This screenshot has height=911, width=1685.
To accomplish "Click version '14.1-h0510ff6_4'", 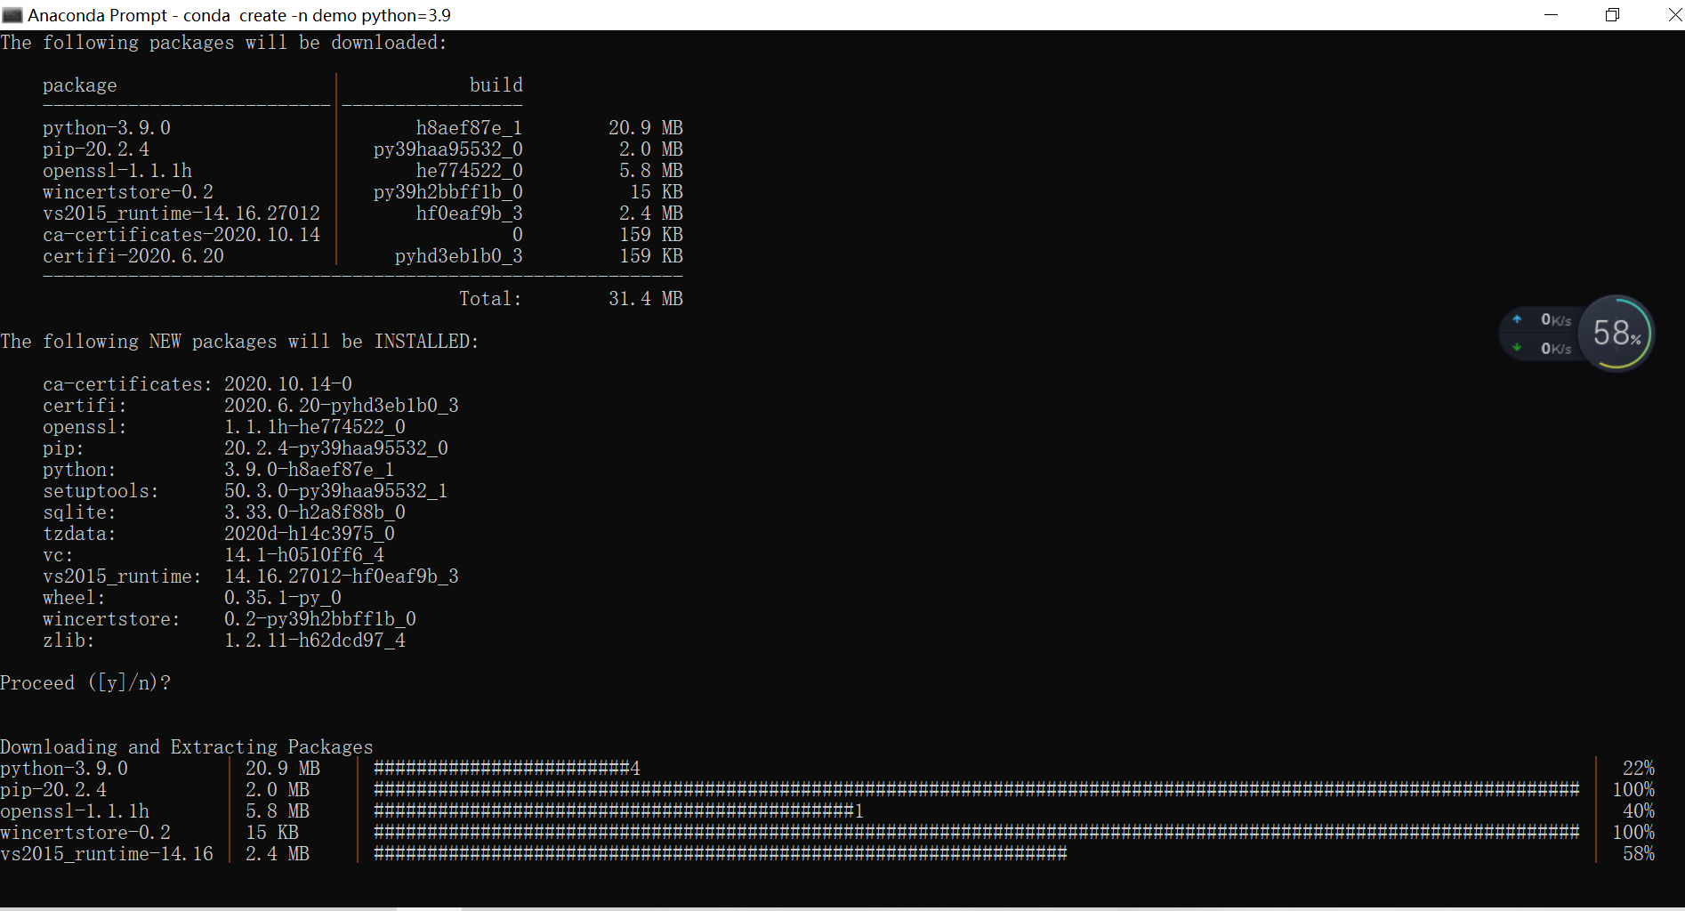I will 304,555.
